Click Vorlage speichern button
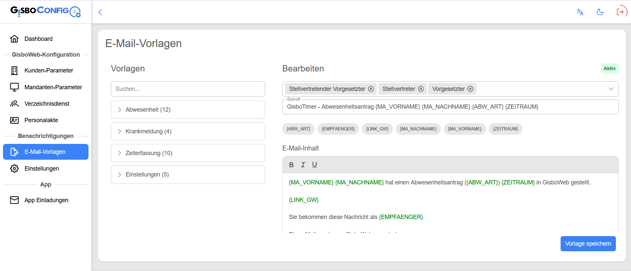This screenshot has width=631, height=271. [588, 244]
